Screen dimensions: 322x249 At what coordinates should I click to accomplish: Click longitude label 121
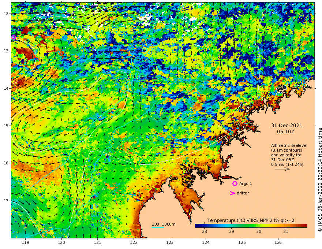(98, 243)
